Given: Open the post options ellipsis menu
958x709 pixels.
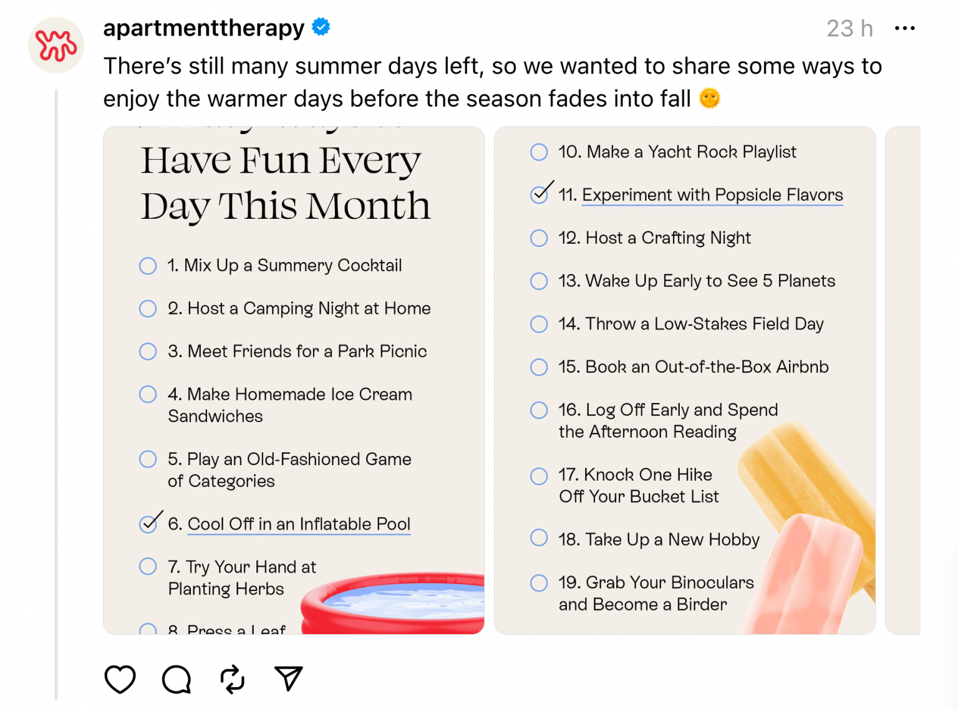Looking at the screenshot, I should 905,27.
